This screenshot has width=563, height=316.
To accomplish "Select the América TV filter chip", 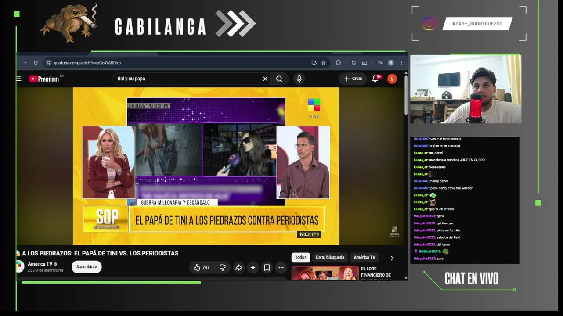I will coord(365,258).
